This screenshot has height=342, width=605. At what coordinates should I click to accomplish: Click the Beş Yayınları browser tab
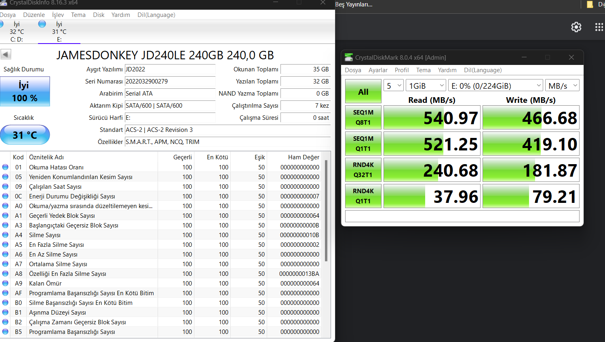(354, 5)
